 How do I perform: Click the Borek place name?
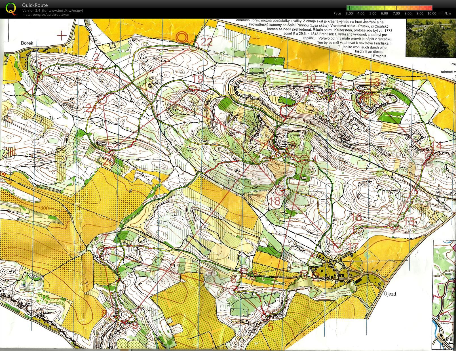click(x=27, y=43)
